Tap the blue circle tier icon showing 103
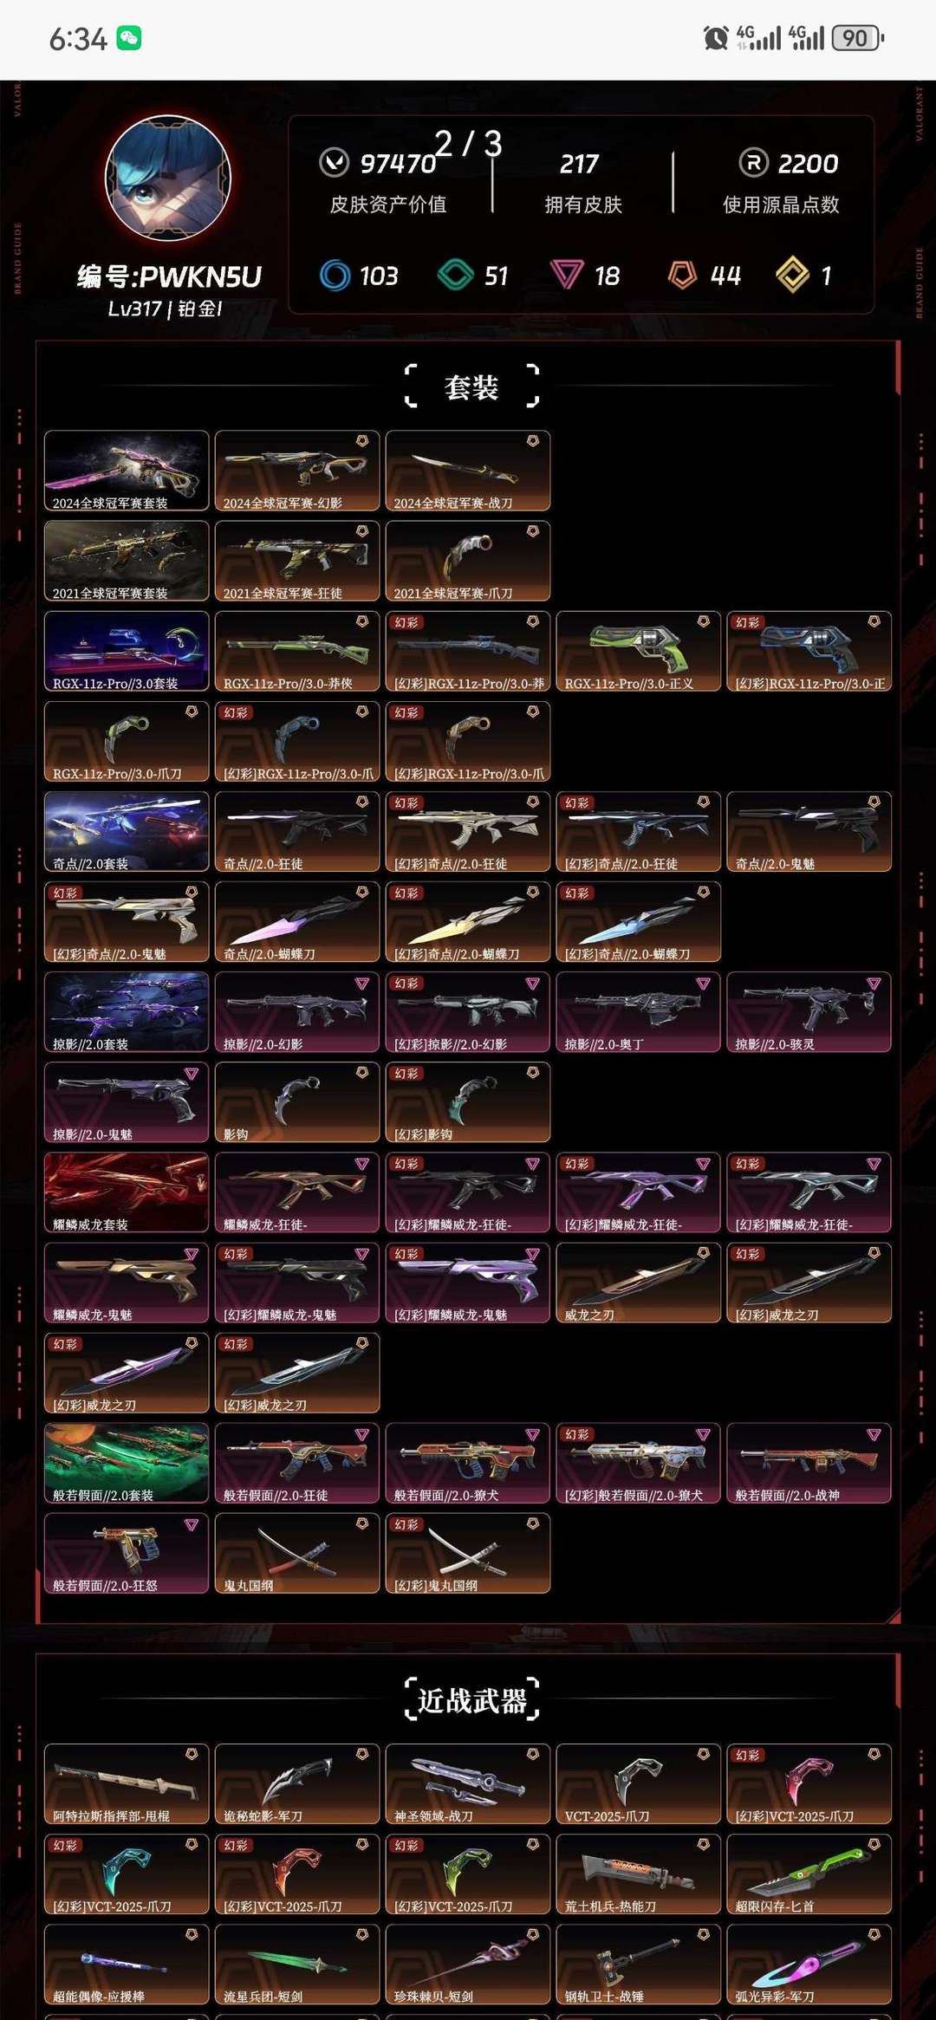The width and height of the screenshot is (936, 2020). click(x=335, y=276)
